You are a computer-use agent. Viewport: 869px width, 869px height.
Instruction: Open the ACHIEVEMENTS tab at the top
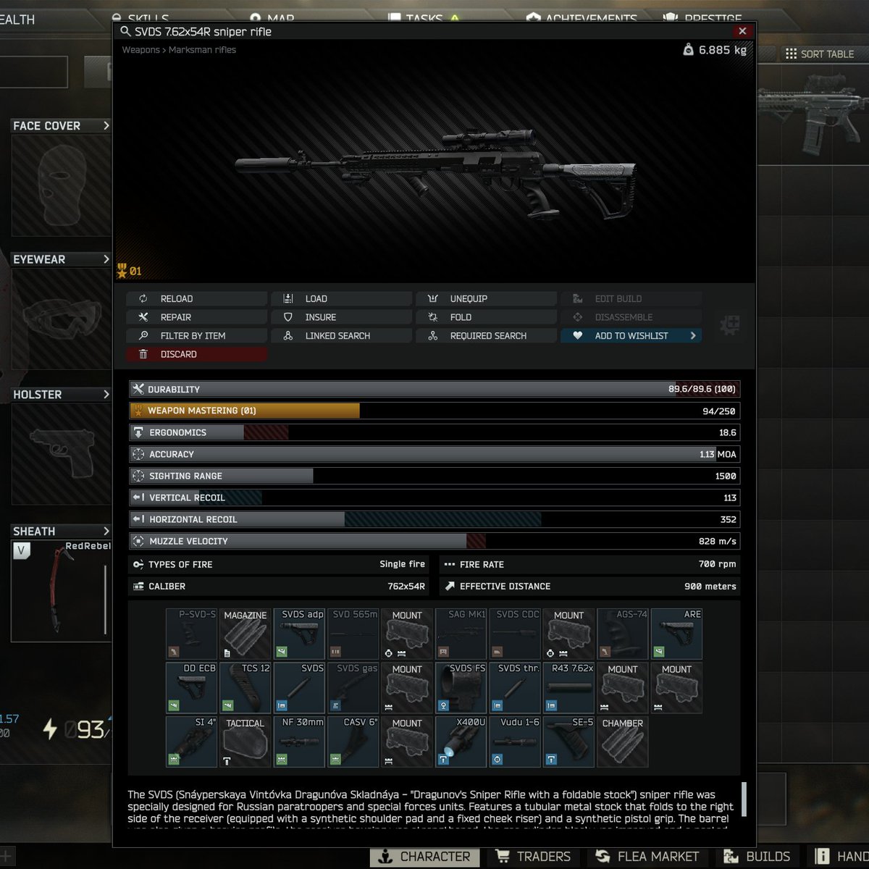point(582,18)
